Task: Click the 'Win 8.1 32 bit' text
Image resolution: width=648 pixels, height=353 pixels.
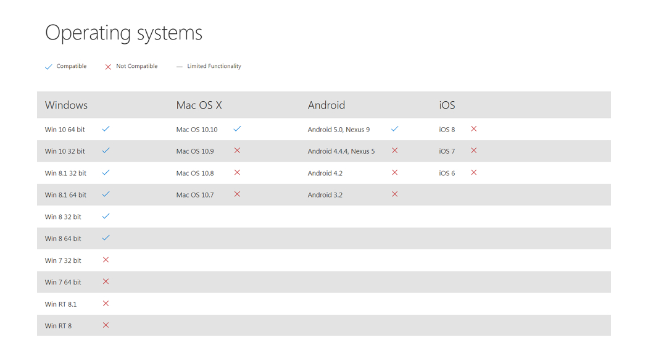Action: pyautogui.click(x=65, y=173)
